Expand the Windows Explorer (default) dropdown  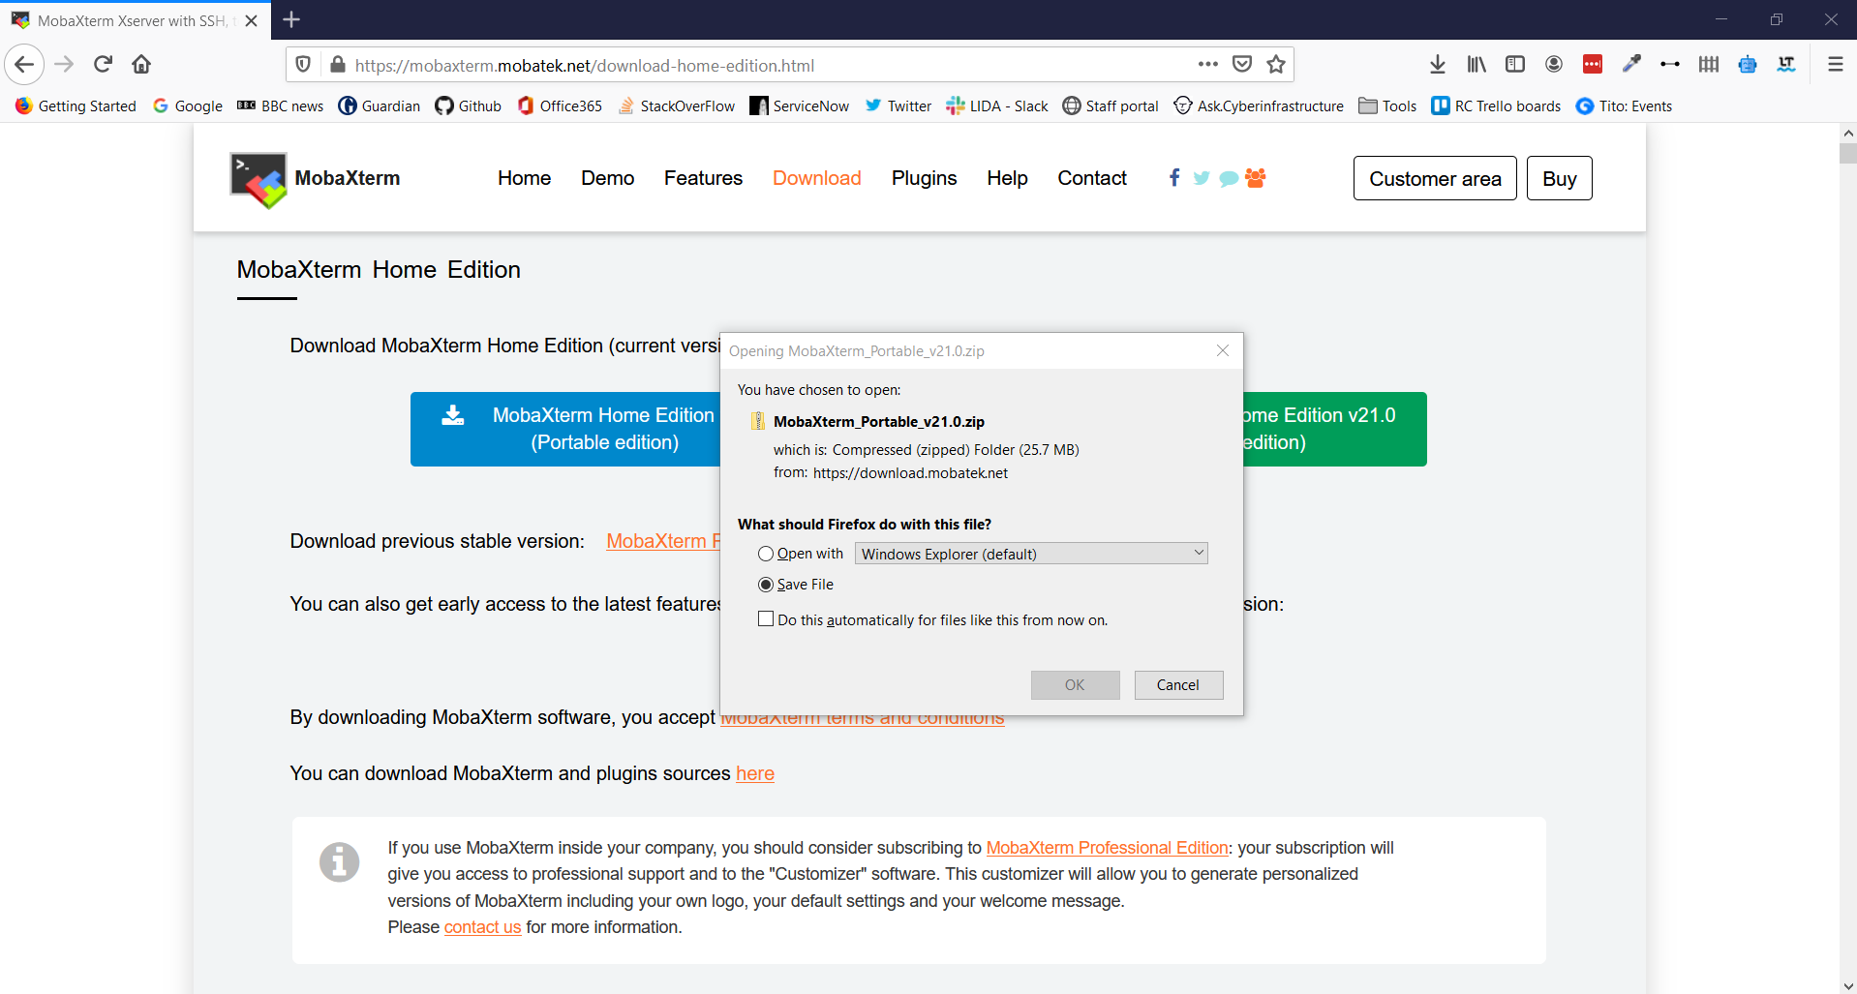pyautogui.click(x=1031, y=554)
